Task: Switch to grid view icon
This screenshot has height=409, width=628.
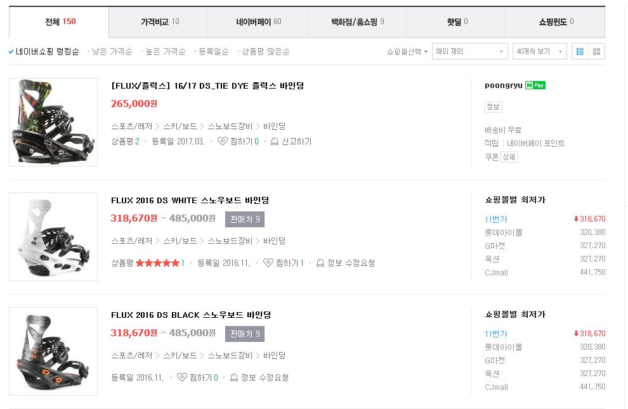Action: coord(596,51)
